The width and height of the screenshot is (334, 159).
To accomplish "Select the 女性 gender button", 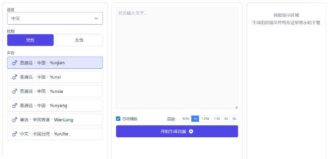I will (x=79, y=40).
